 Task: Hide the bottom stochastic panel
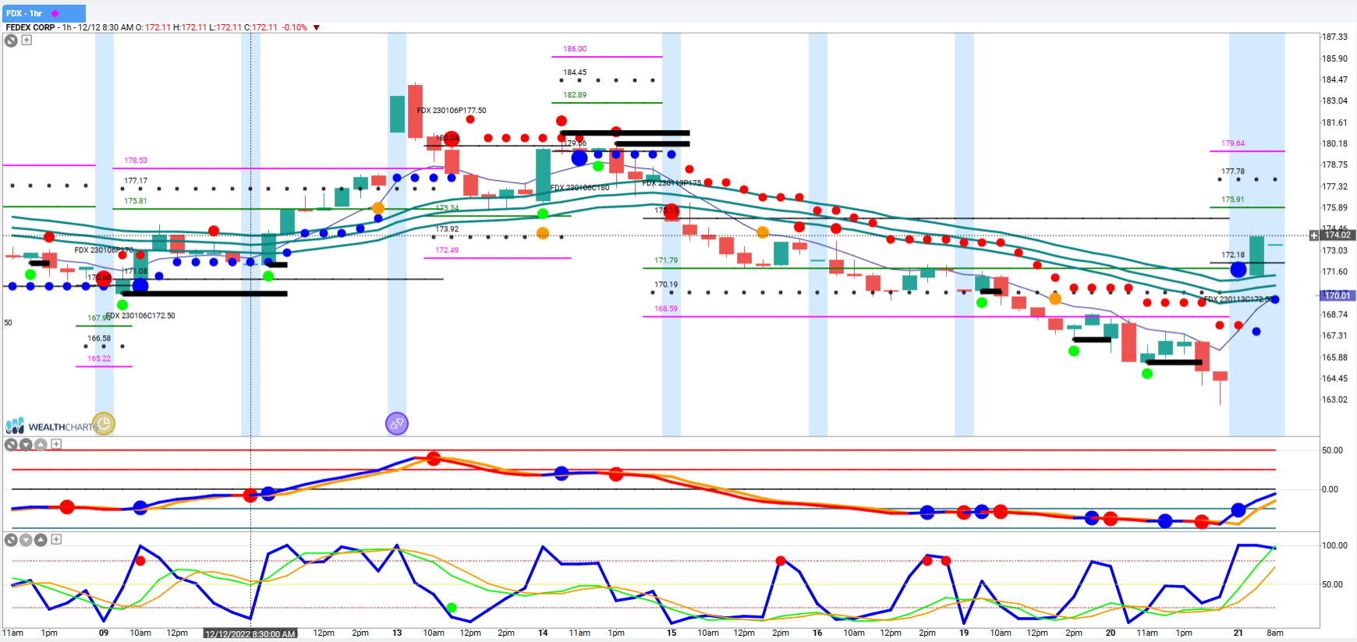[x=11, y=540]
